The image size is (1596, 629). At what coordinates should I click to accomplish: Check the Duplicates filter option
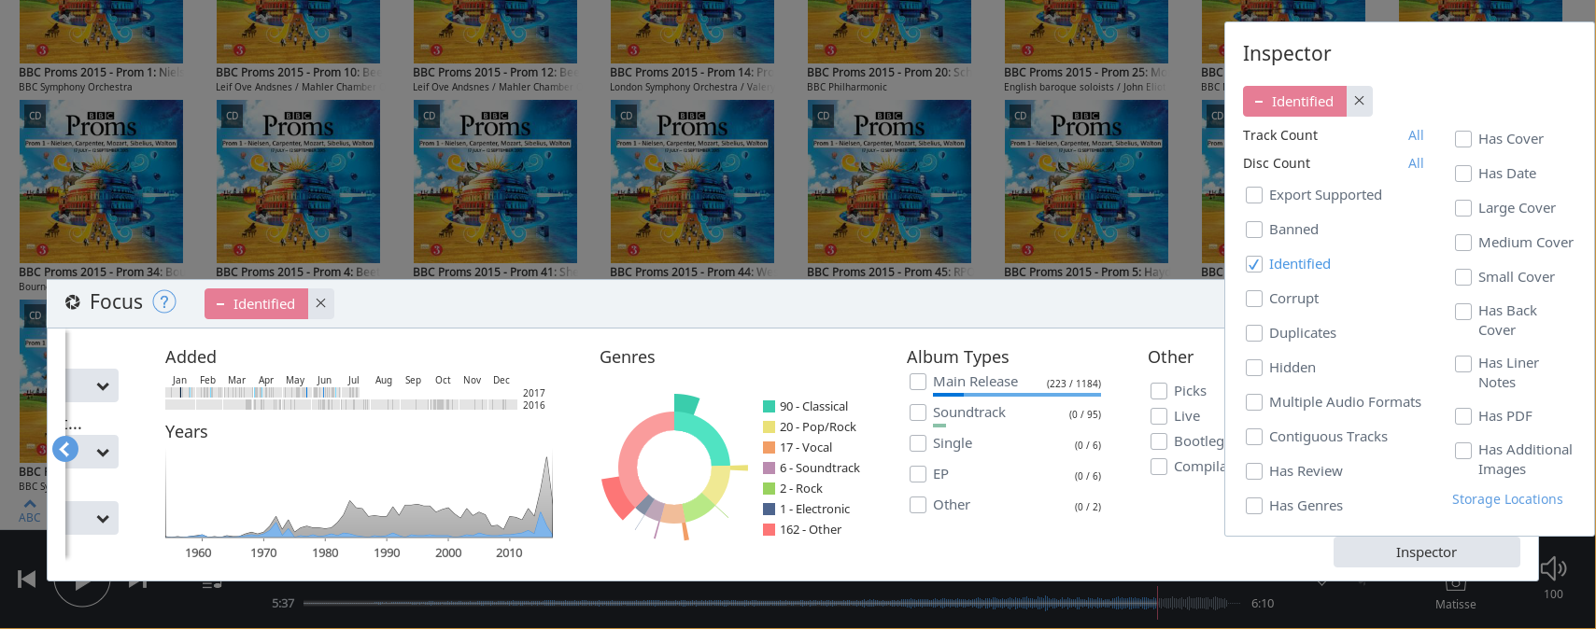(x=1254, y=333)
